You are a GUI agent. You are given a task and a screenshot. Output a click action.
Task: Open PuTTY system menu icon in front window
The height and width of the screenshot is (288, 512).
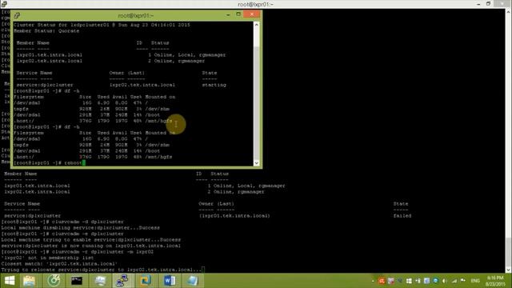click(17, 15)
